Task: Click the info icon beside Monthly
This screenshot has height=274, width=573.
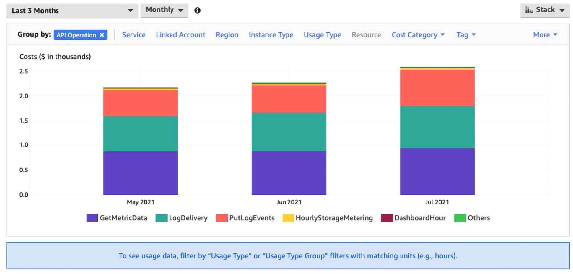Action: pos(197,11)
